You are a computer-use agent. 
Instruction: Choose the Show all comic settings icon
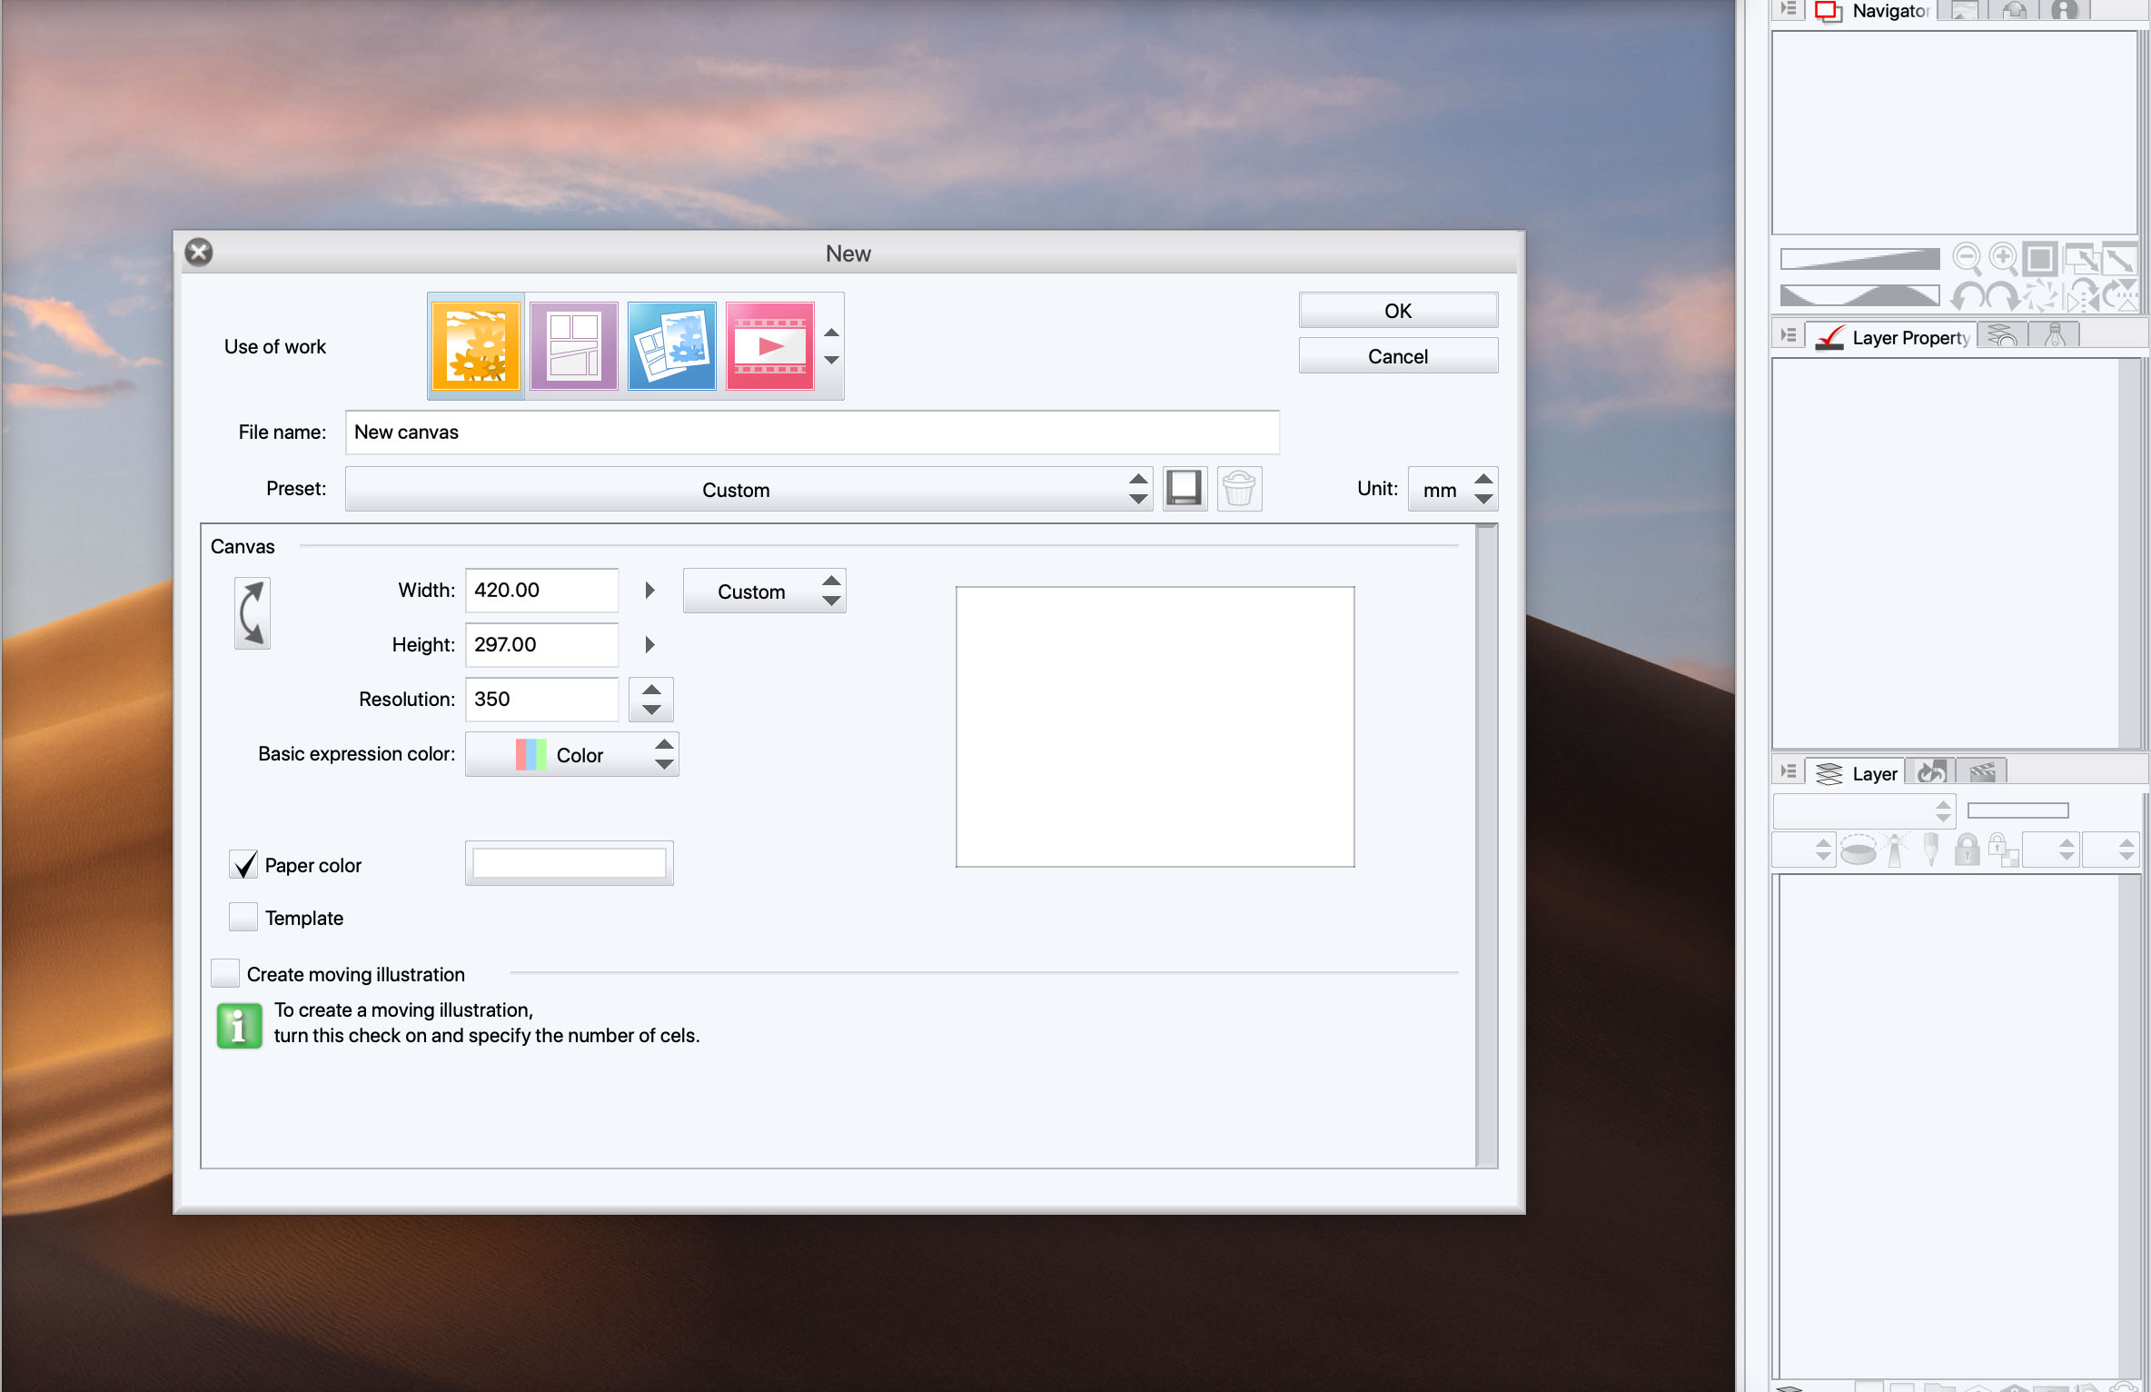(671, 346)
